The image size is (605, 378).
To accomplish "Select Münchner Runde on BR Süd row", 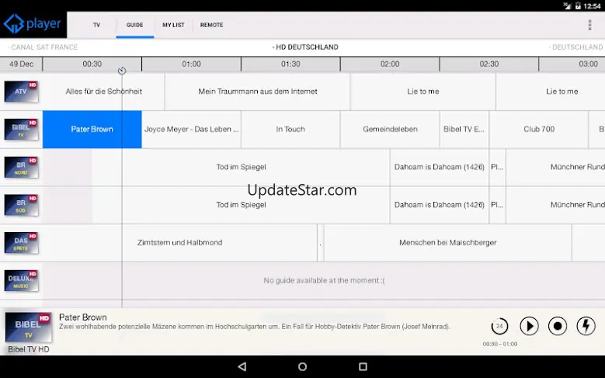I will click(555, 205).
